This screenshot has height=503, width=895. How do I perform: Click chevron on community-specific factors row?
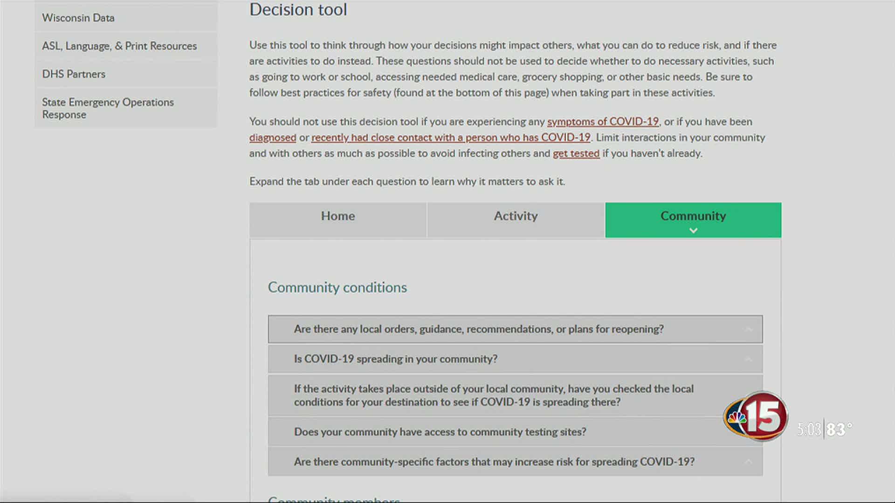(x=749, y=462)
